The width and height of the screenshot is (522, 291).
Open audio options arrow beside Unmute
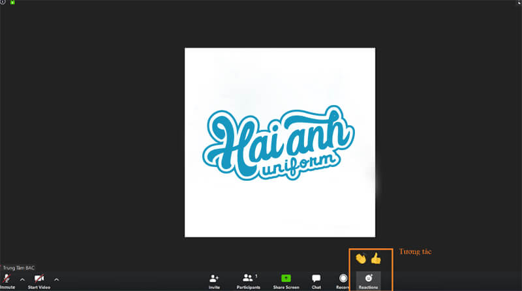[22, 280]
